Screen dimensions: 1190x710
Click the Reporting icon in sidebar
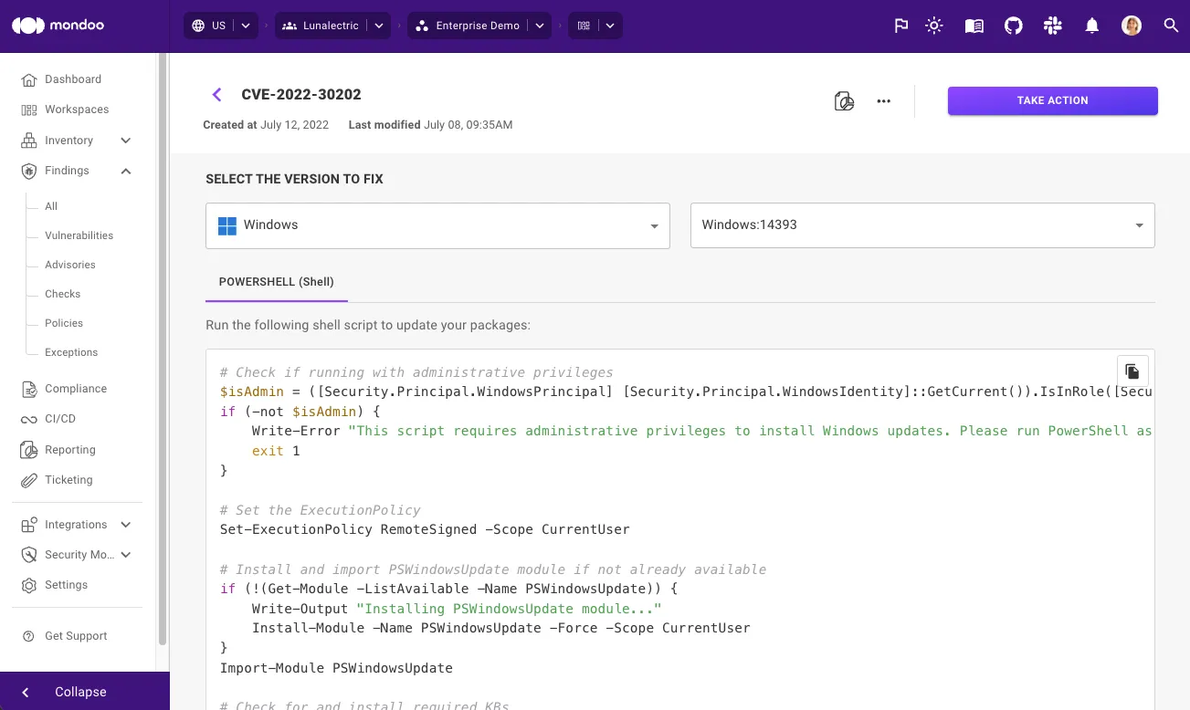point(29,450)
